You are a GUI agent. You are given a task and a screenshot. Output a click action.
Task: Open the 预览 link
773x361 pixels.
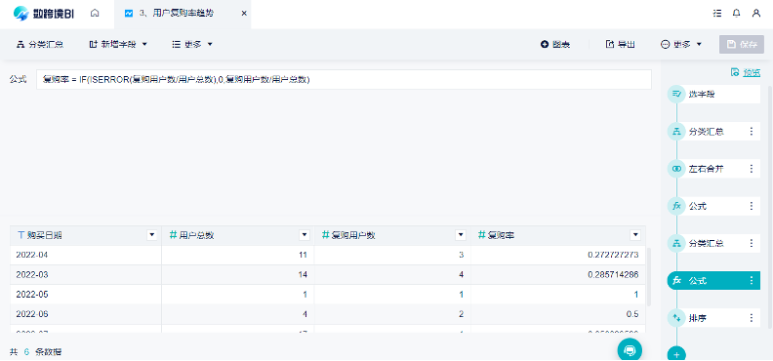tap(746, 72)
